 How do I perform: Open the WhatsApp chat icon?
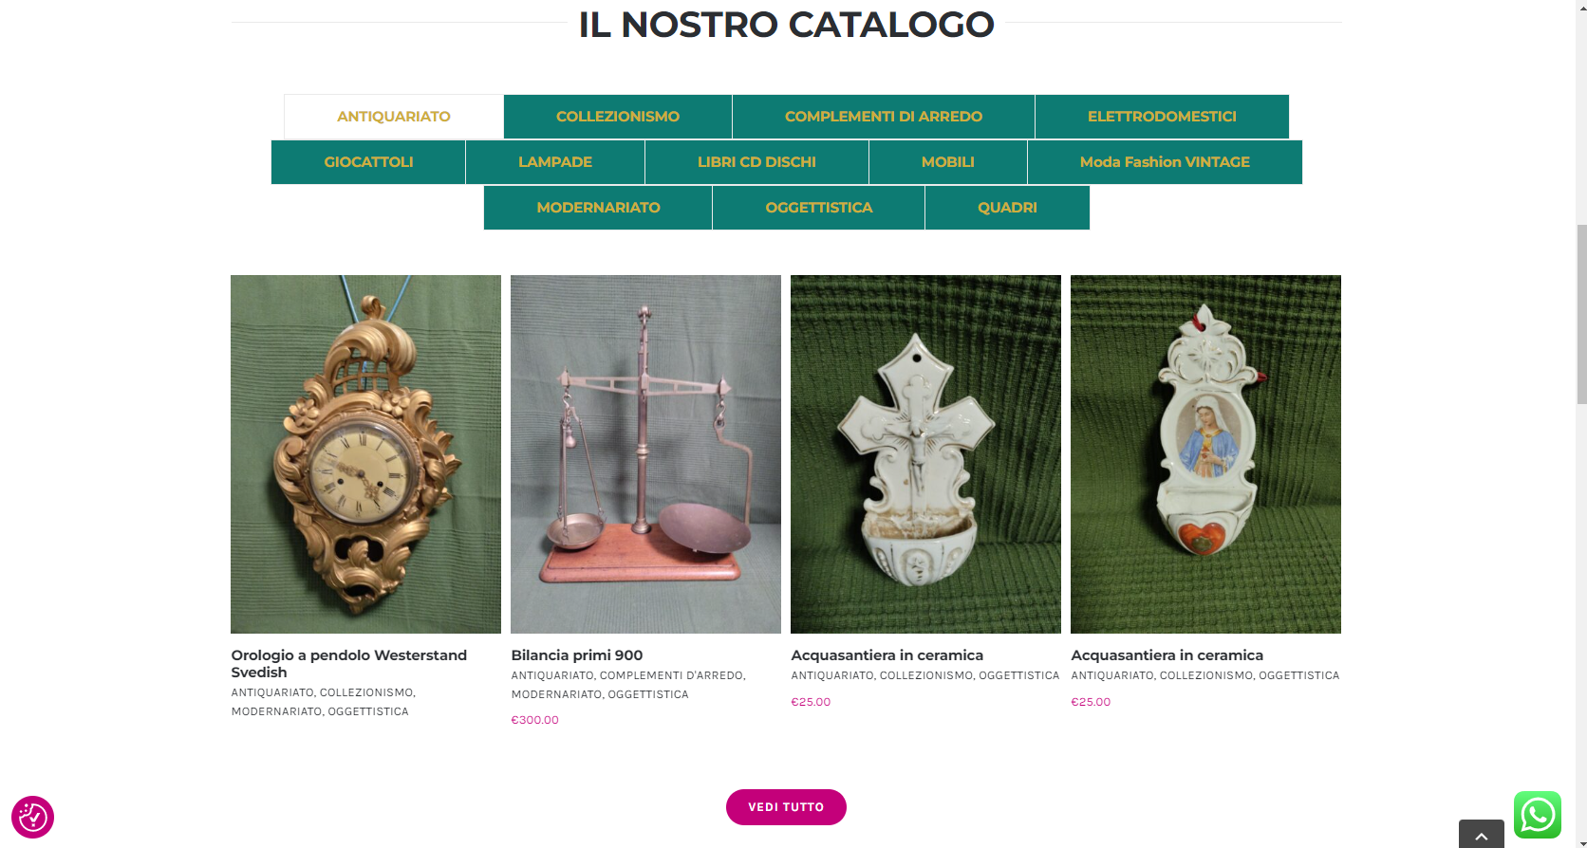(1538, 815)
